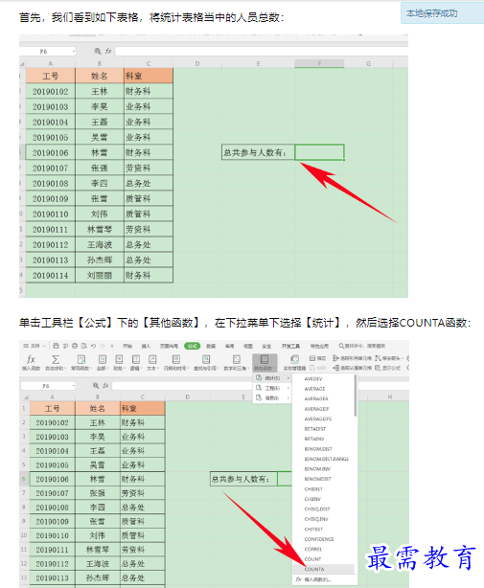Choose AVERAGEIF from the function list
The height and width of the screenshot is (588, 484).
tap(316, 409)
